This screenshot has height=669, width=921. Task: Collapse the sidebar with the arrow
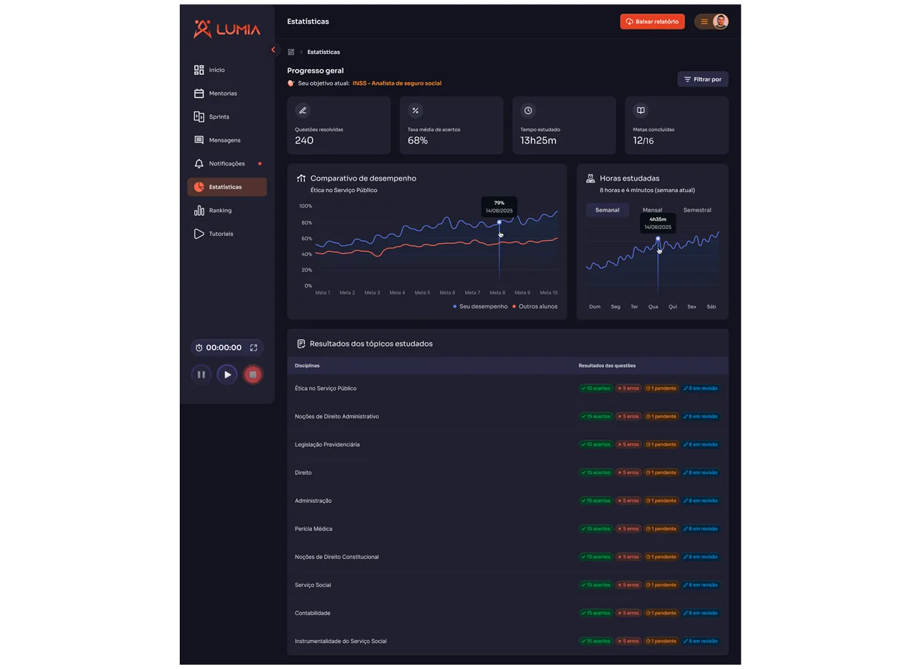[x=273, y=50]
